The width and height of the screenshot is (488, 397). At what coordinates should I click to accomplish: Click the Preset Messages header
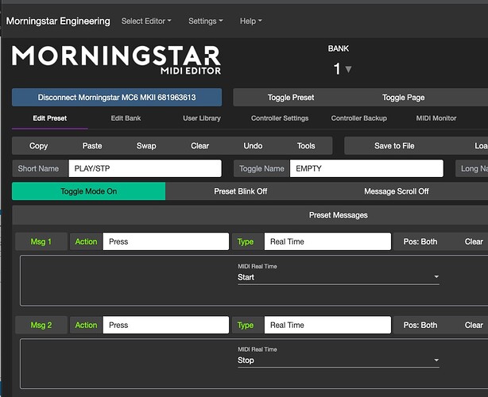(339, 215)
